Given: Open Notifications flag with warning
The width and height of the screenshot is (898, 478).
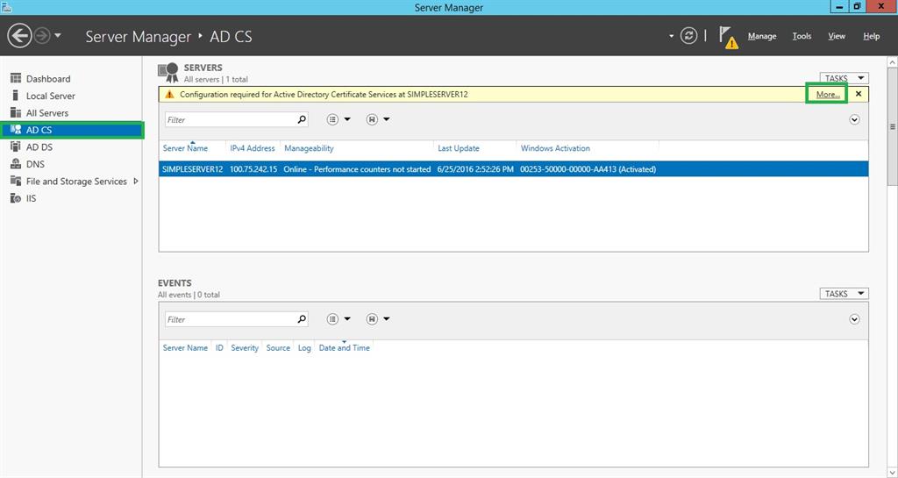Looking at the screenshot, I should click(x=728, y=37).
